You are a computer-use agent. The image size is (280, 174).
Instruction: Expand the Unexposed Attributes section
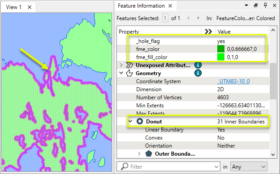121,65
